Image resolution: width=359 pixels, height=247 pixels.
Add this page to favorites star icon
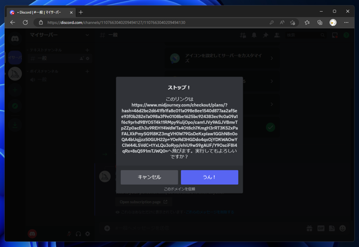point(292,23)
